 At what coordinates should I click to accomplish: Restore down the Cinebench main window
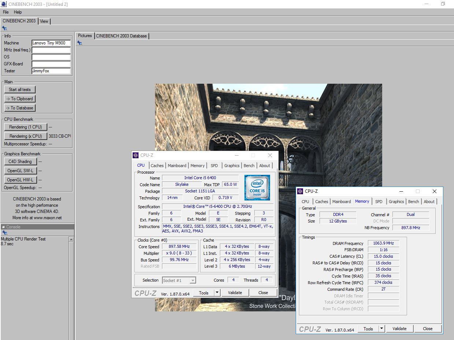443,4
